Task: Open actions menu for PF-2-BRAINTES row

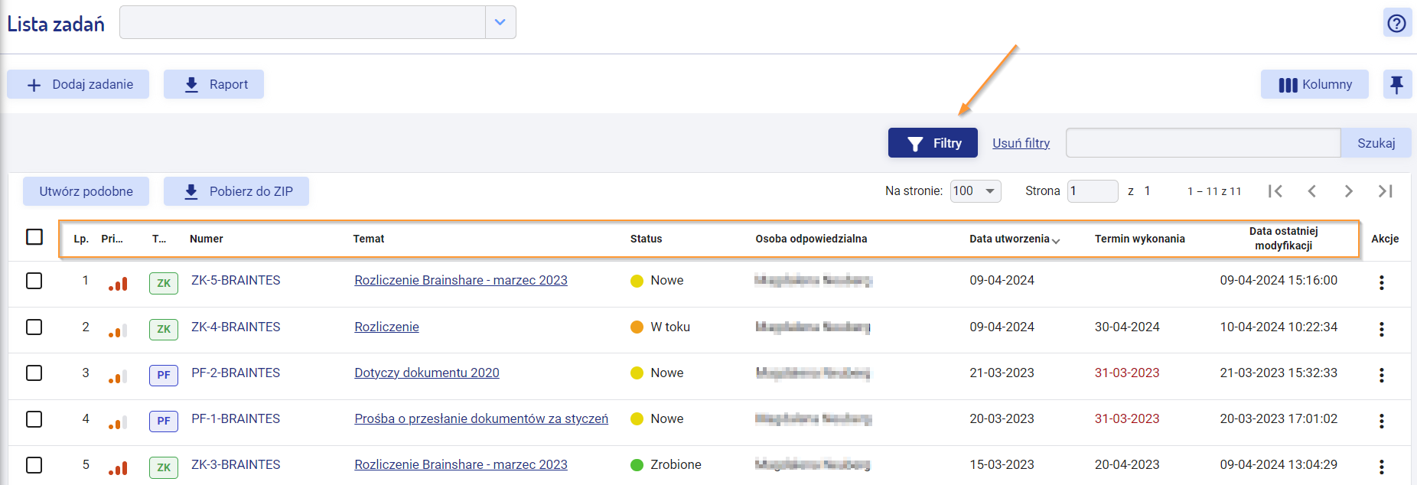Action: 1382,375
